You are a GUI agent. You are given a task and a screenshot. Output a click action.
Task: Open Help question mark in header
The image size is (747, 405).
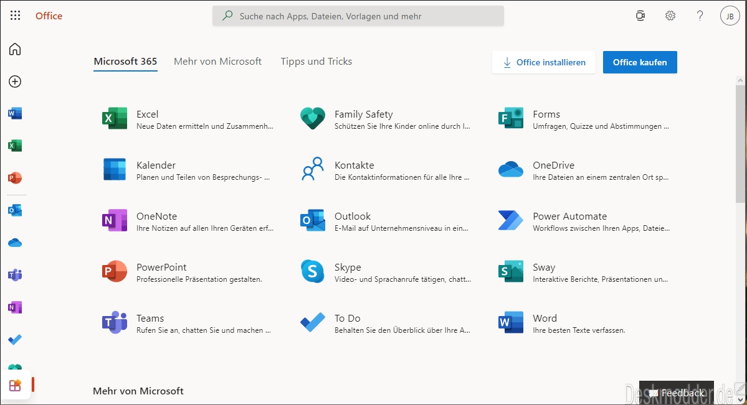click(700, 16)
